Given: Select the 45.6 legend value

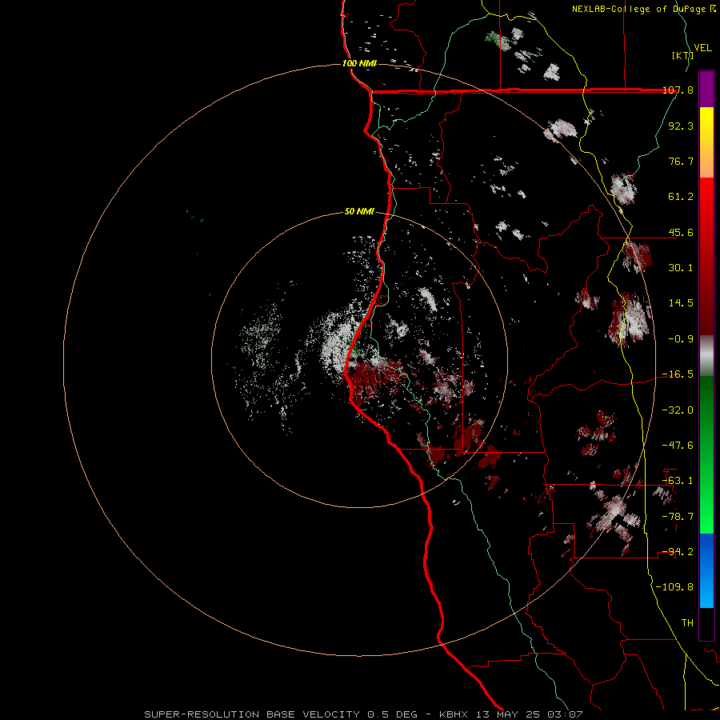Looking at the screenshot, I should pyautogui.click(x=681, y=232).
